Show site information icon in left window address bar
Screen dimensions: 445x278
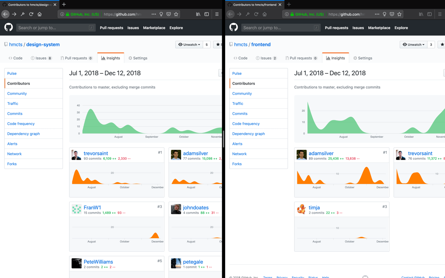62,14
